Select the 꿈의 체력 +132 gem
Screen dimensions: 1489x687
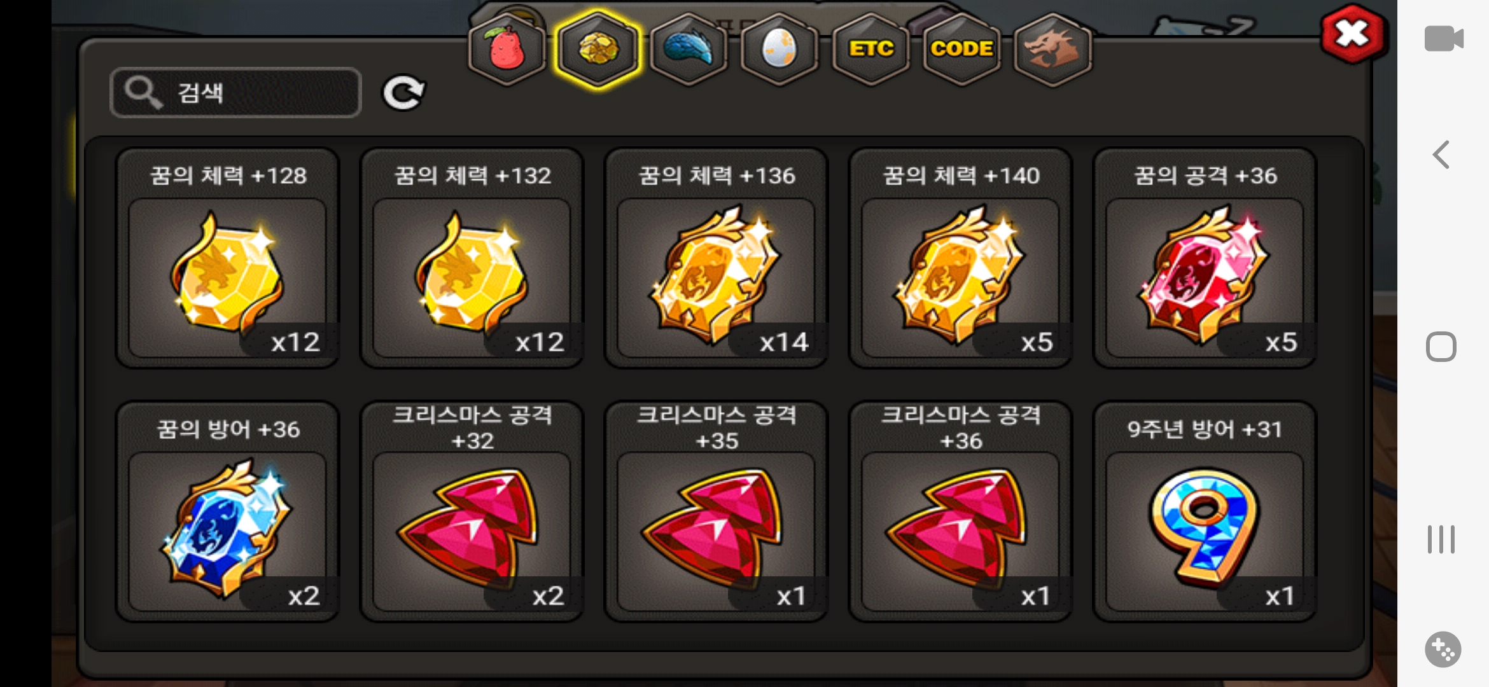(x=472, y=258)
